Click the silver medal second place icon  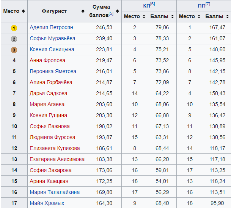point(14,39)
